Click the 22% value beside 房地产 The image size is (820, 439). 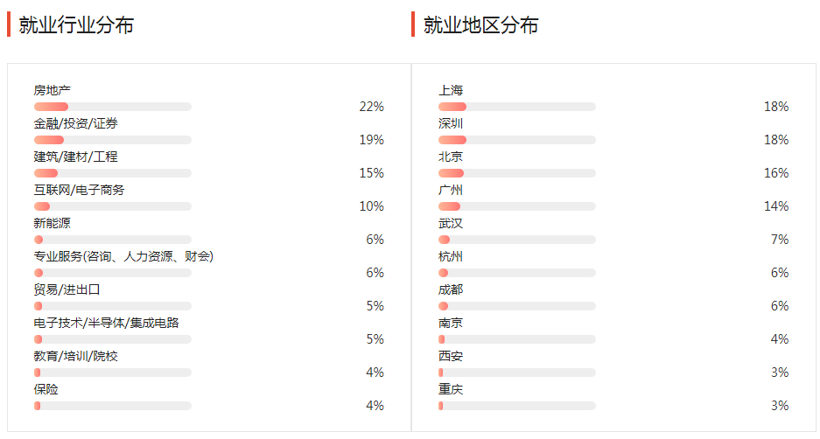pos(371,107)
